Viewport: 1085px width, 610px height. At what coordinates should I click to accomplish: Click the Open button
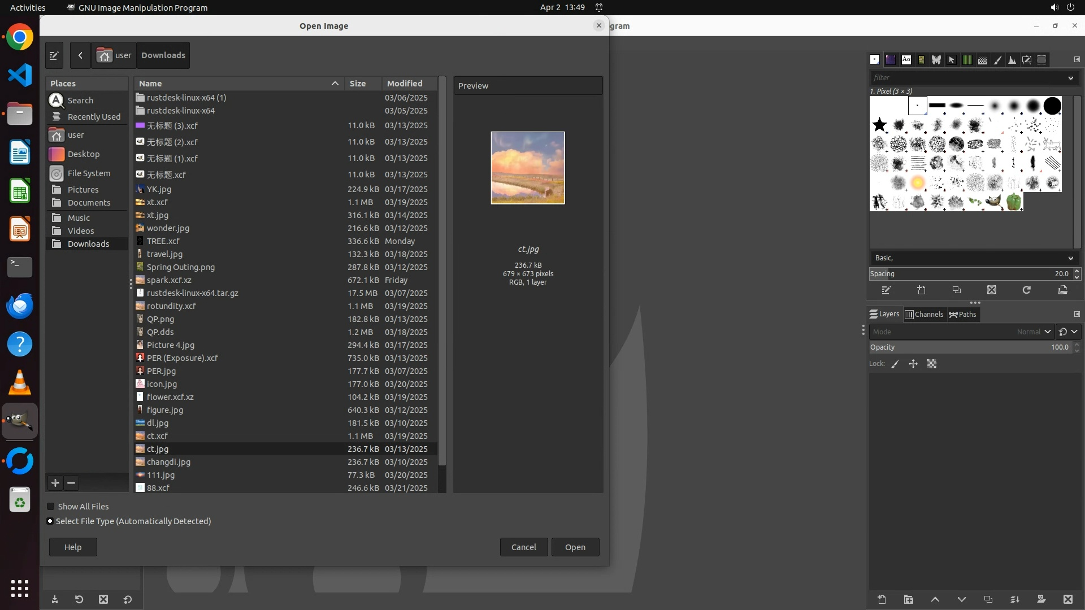(x=575, y=547)
